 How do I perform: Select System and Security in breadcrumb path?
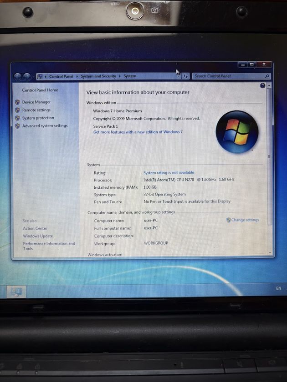[x=98, y=76]
